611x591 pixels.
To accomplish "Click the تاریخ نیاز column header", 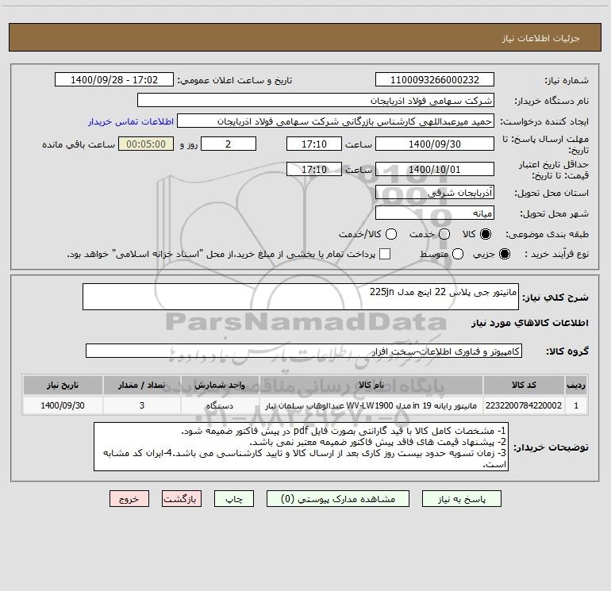I will 63,385.
